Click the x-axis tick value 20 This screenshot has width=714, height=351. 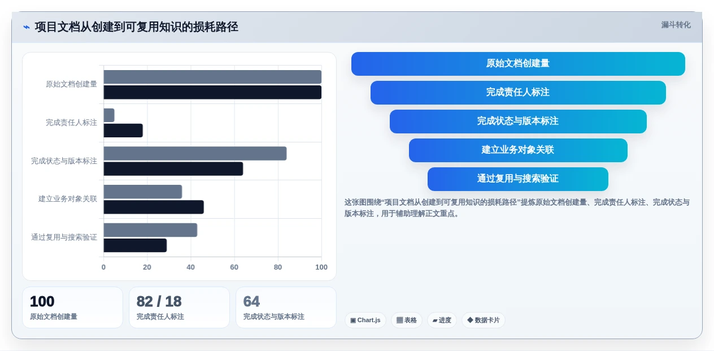click(x=147, y=267)
